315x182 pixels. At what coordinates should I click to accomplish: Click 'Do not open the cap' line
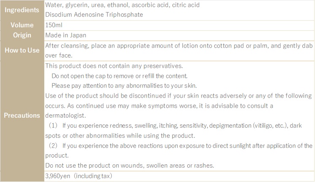point(119,76)
